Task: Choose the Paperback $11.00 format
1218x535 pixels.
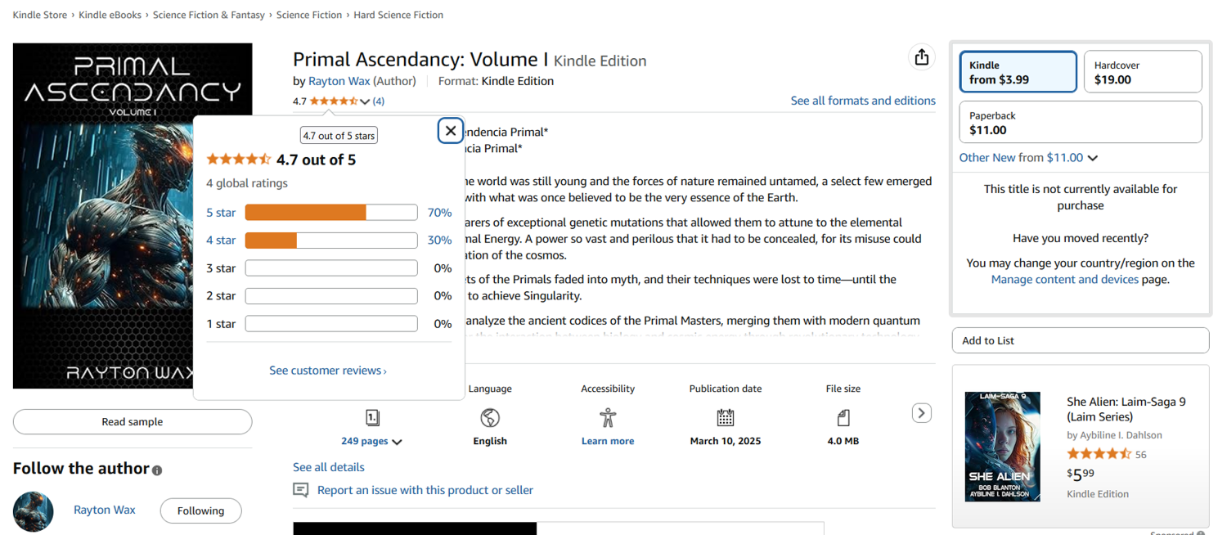Action: click(1080, 123)
